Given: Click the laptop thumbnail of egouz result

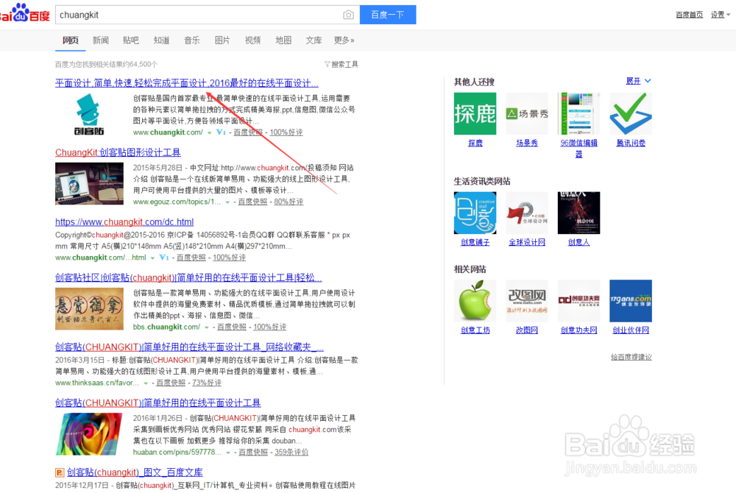Looking at the screenshot, I should point(89,183).
